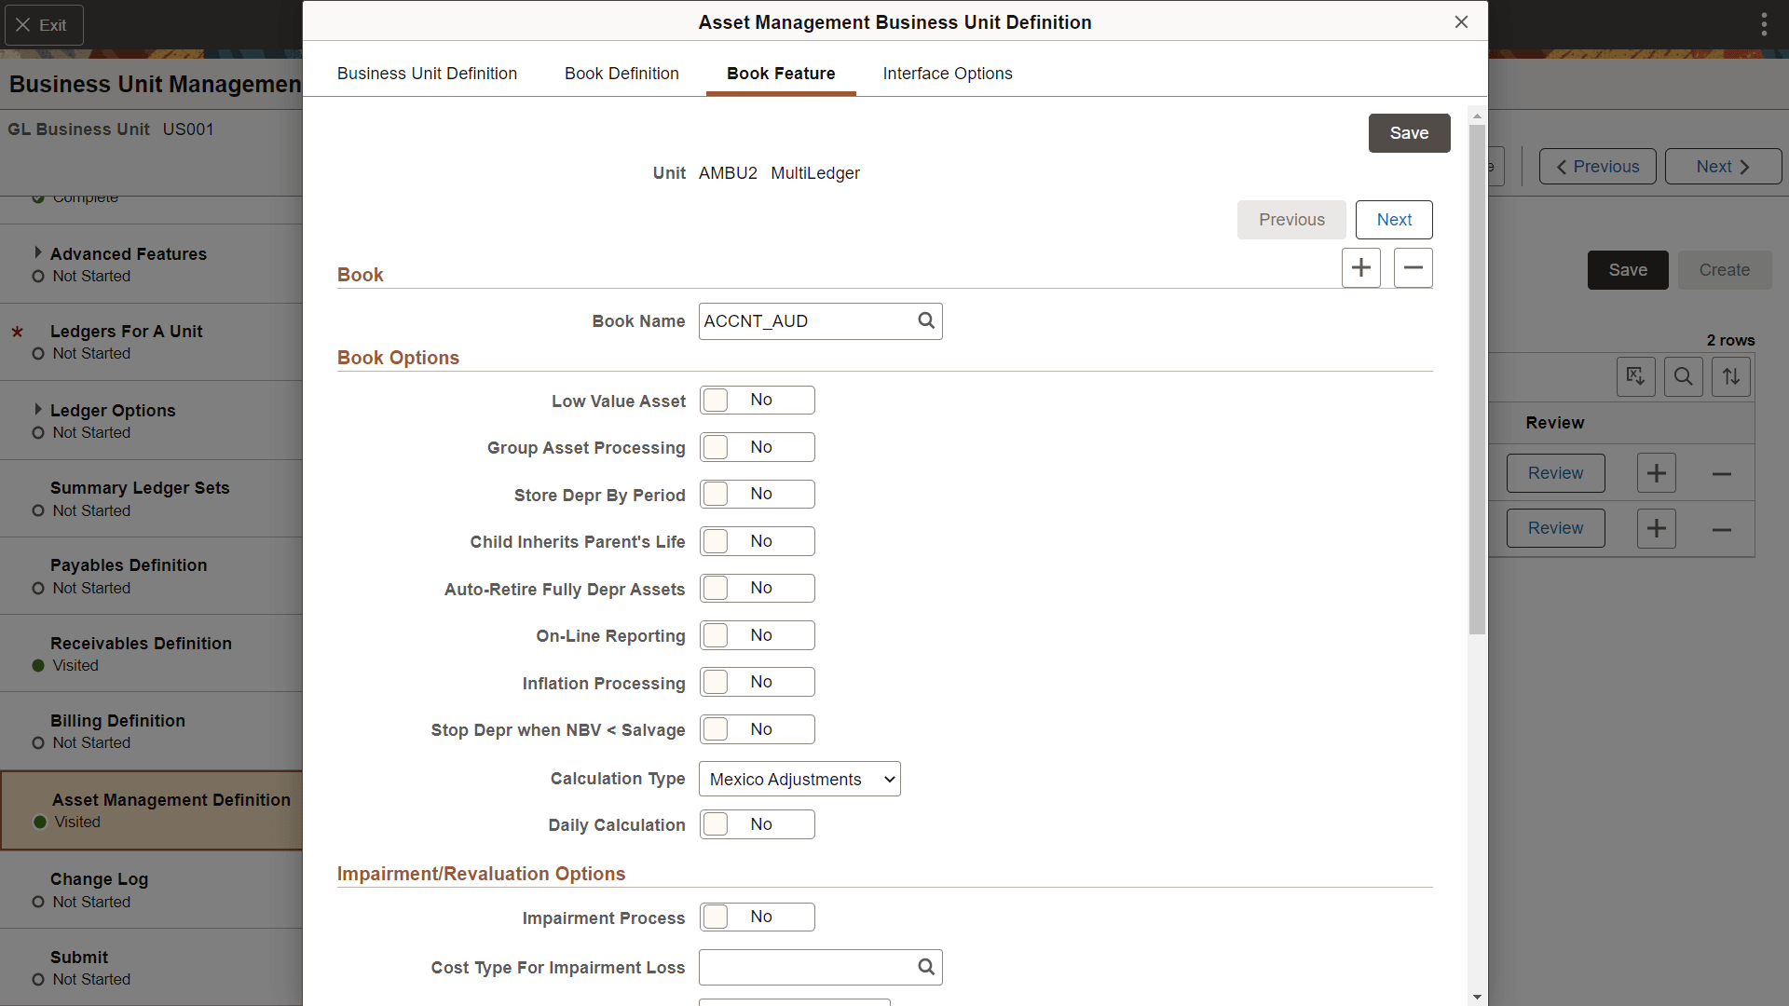Open the Book Definition tab
The image size is (1789, 1006).
tap(621, 74)
